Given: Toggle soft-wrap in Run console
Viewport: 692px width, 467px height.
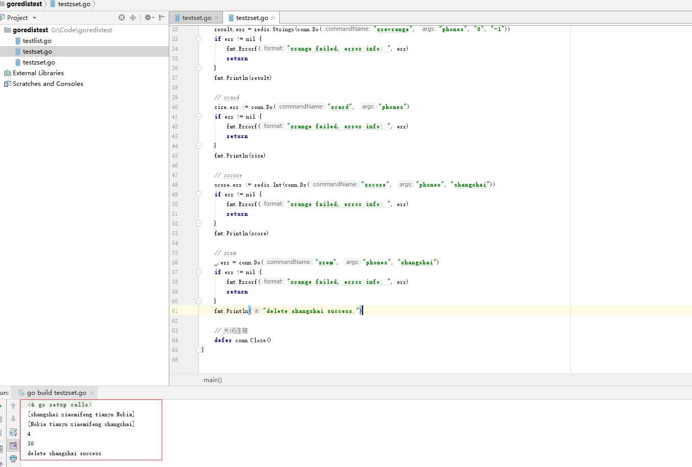Looking at the screenshot, I should [x=13, y=432].
